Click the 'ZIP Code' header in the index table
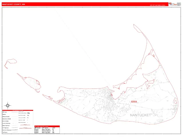The width and height of the screenshot is (183, 137). tap(37, 128)
